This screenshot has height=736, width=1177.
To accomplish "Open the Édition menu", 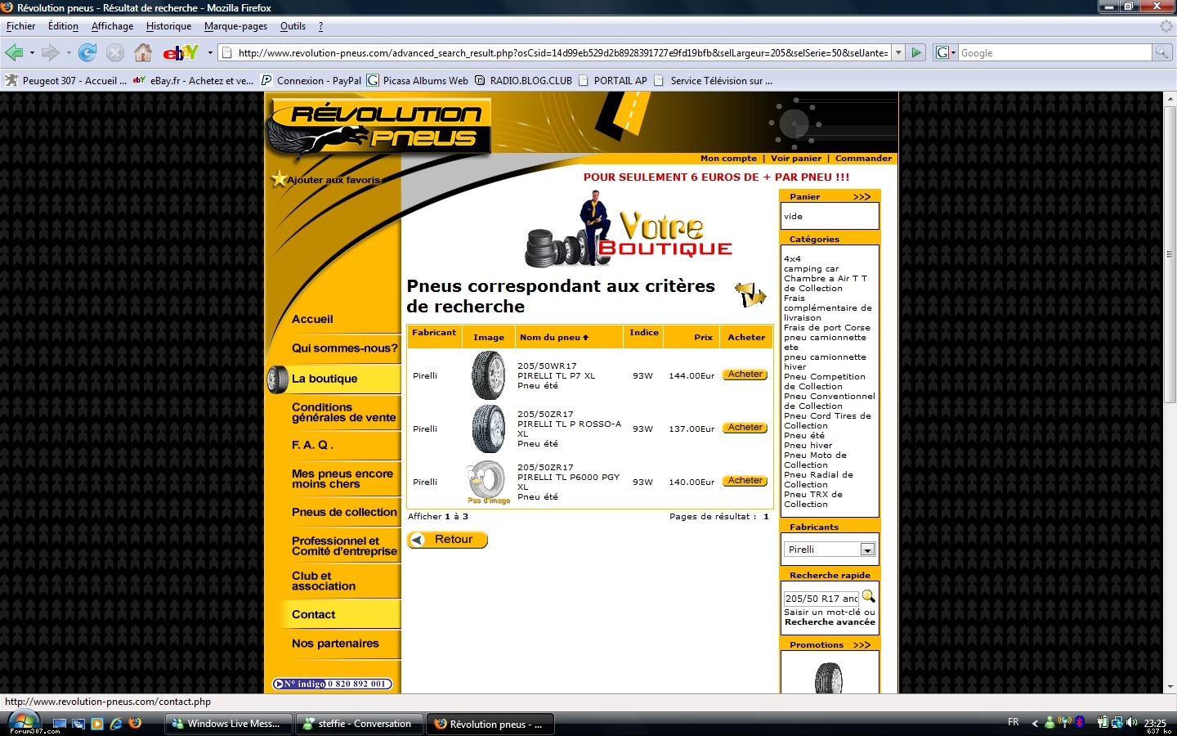I will pyautogui.click(x=63, y=26).
